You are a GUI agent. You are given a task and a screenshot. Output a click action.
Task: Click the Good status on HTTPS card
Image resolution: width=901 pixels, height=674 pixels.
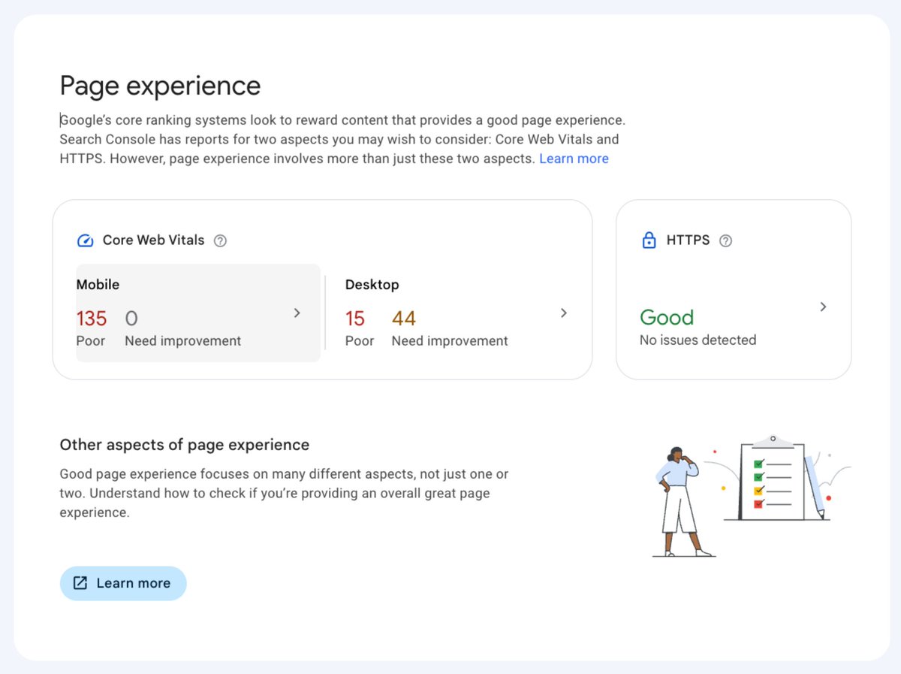pos(667,317)
